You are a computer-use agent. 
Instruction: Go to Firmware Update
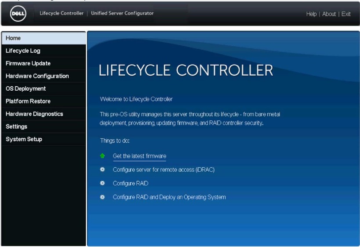pos(44,63)
